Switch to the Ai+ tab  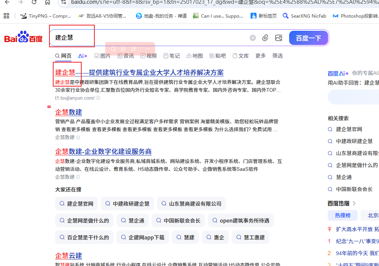tap(83, 56)
